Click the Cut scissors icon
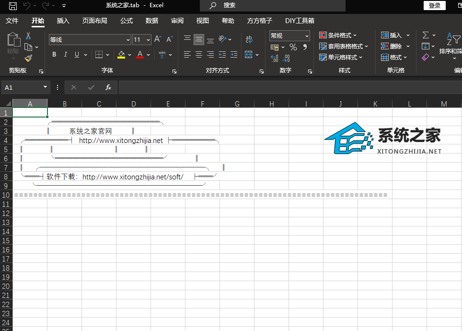Viewport: 462px width, 331px height. (28, 36)
